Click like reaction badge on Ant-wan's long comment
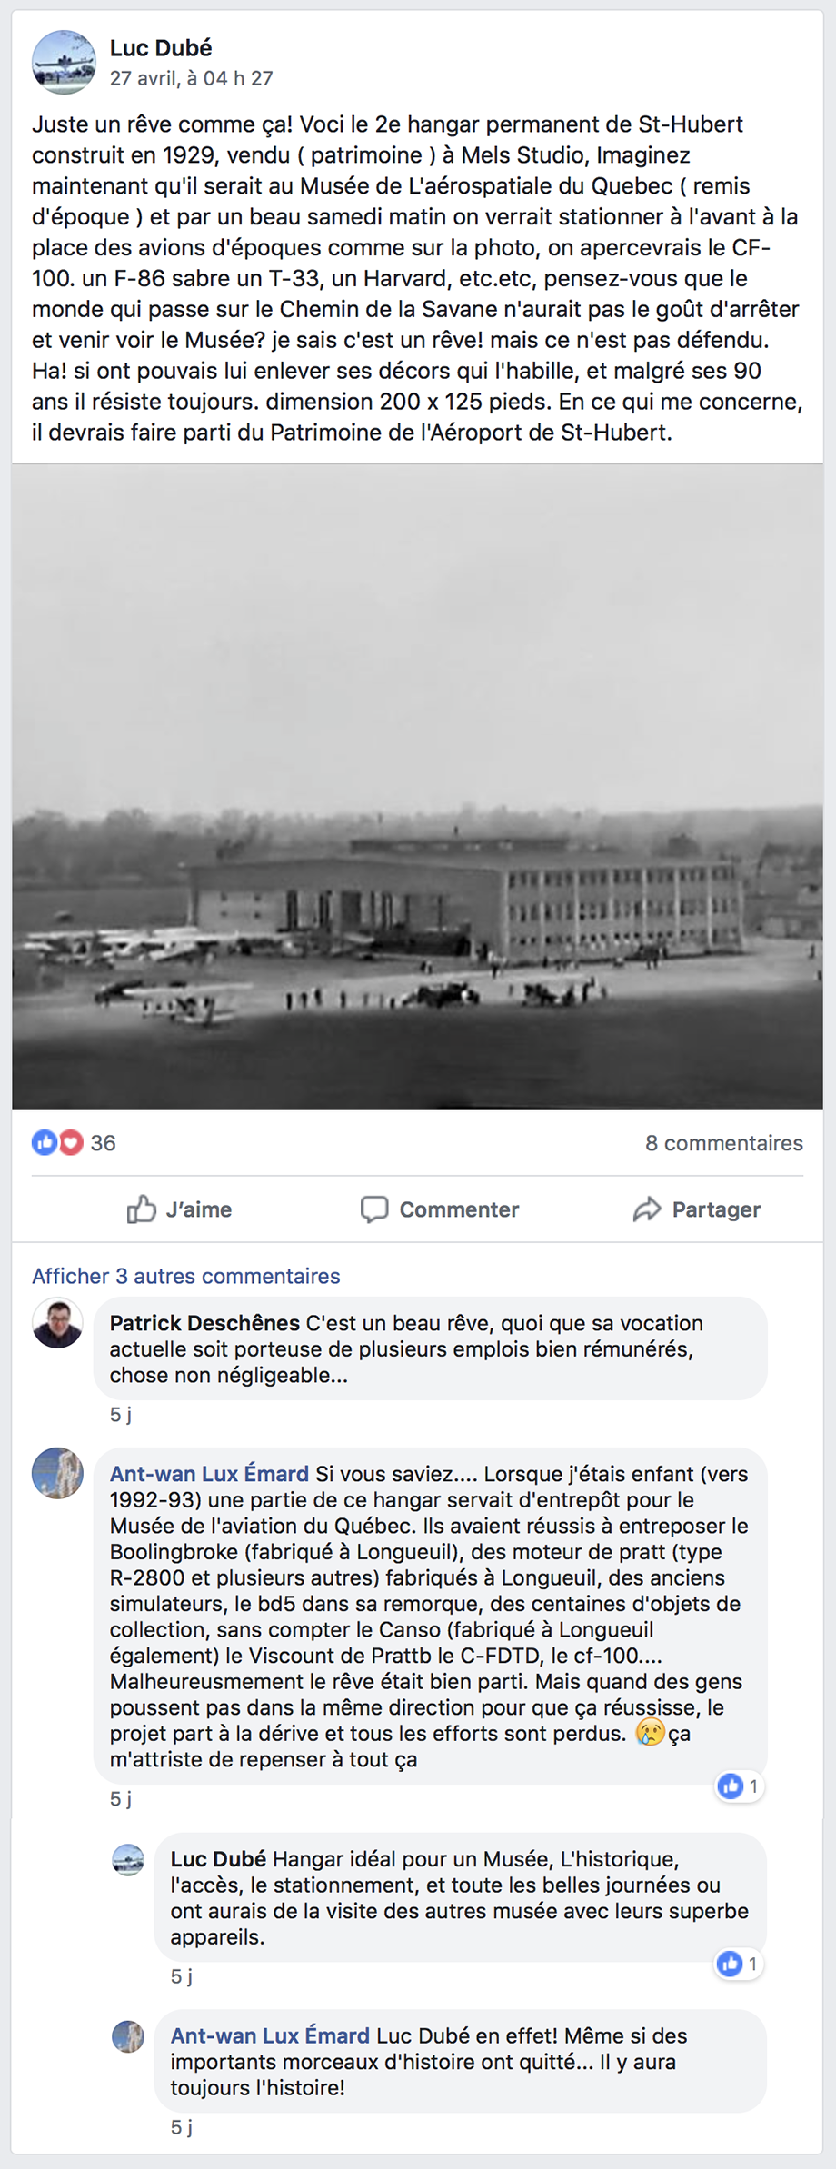This screenshot has height=2169, width=836. click(x=740, y=1786)
